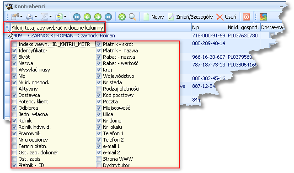Jump to the last record
The height and width of the screenshot is (173, 294).
[108, 17]
